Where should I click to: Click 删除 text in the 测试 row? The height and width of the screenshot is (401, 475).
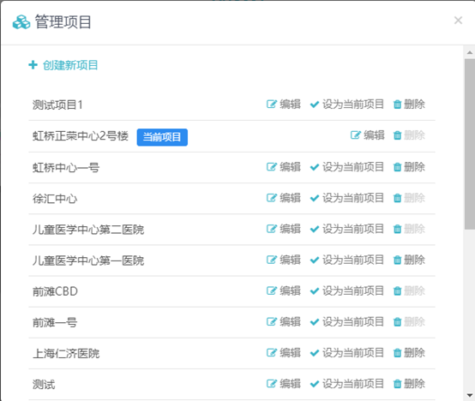[x=414, y=384]
